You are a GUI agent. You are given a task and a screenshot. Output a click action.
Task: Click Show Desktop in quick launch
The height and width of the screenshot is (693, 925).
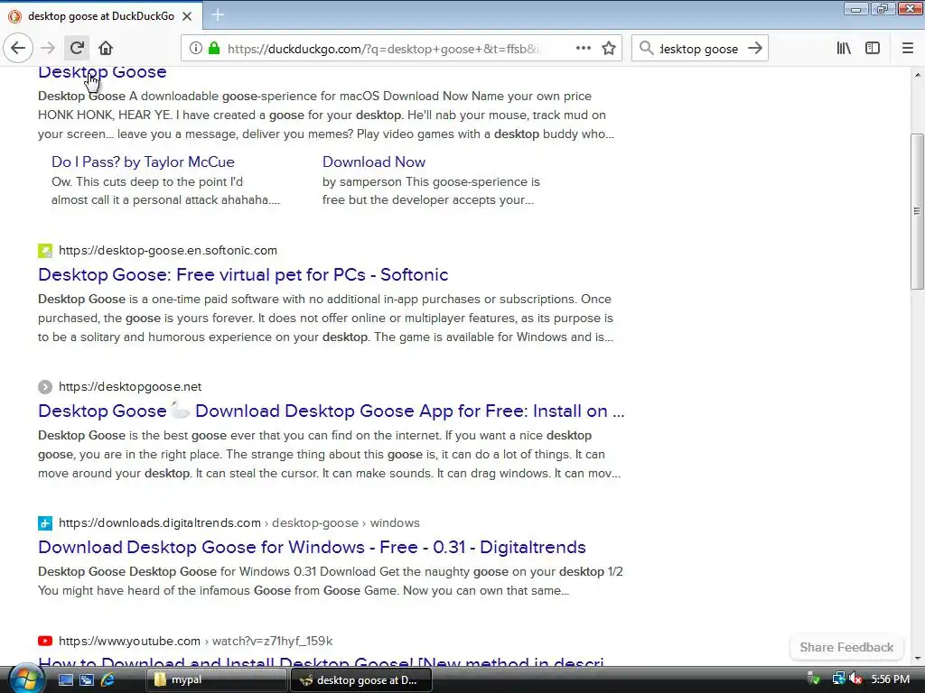[x=65, y=679]
